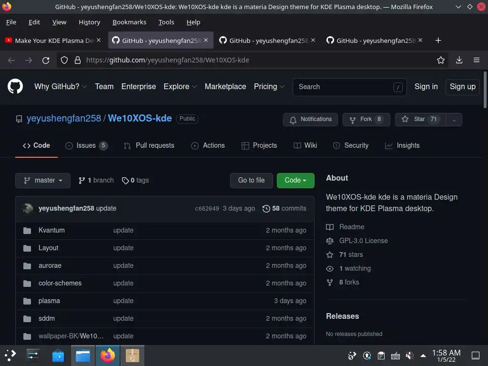Click the keyboard layout tray icon
Image resolution: width=488 pixels, height=366 pixels.
(x=396, y=356)
